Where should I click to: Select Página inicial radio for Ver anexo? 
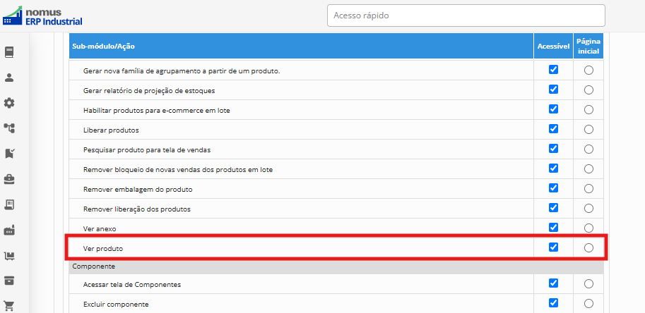588,228
